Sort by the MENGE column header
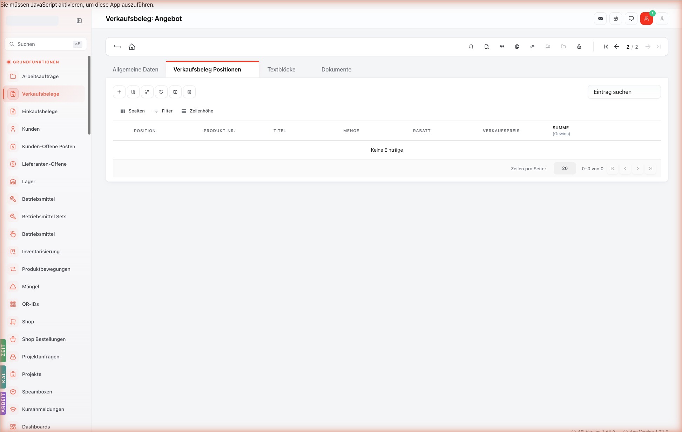 (x=351, y=131)
